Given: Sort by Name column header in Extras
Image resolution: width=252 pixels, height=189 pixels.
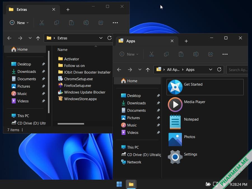Looking at the screenshot, I should [x=62, y=50].
